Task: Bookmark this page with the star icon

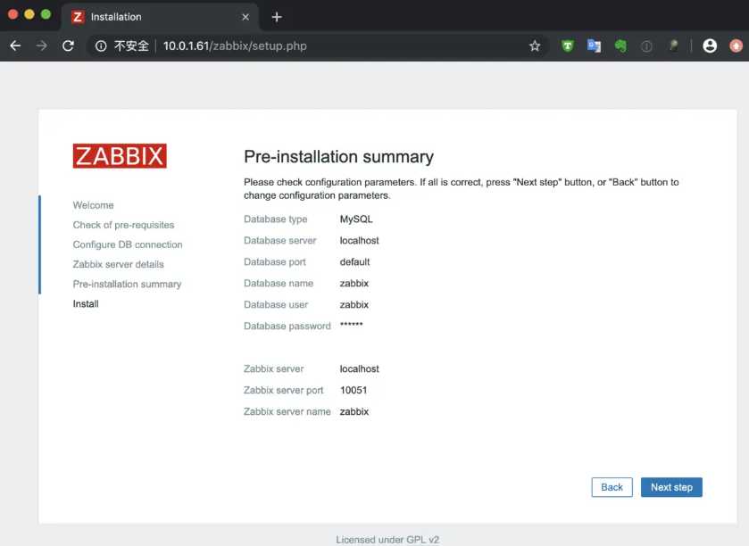Action: point(535,45)
